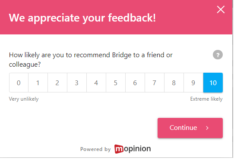
Task: Click the Extreme likely label
Action: pos(206,99)
